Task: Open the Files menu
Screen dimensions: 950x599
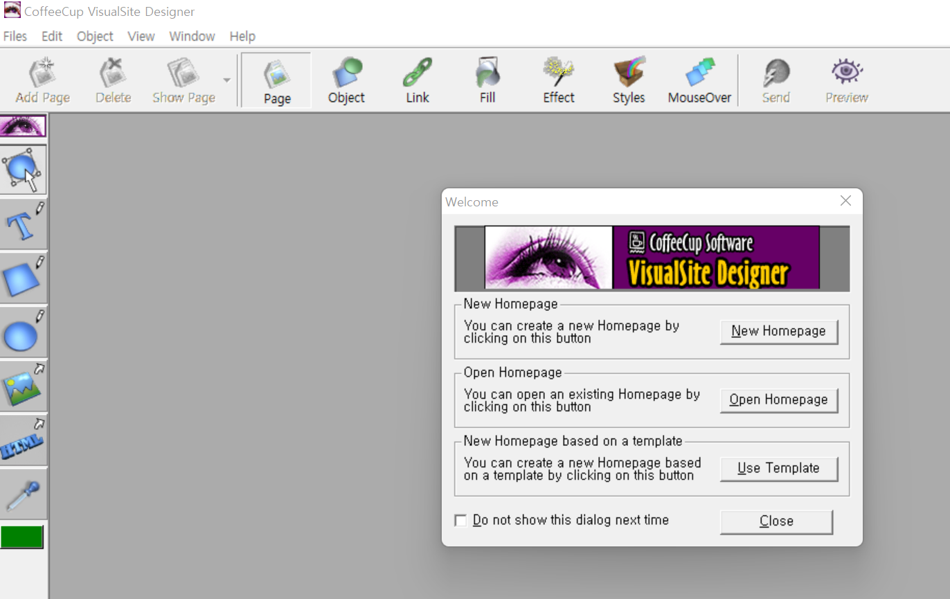Action: tap(15, 36)
